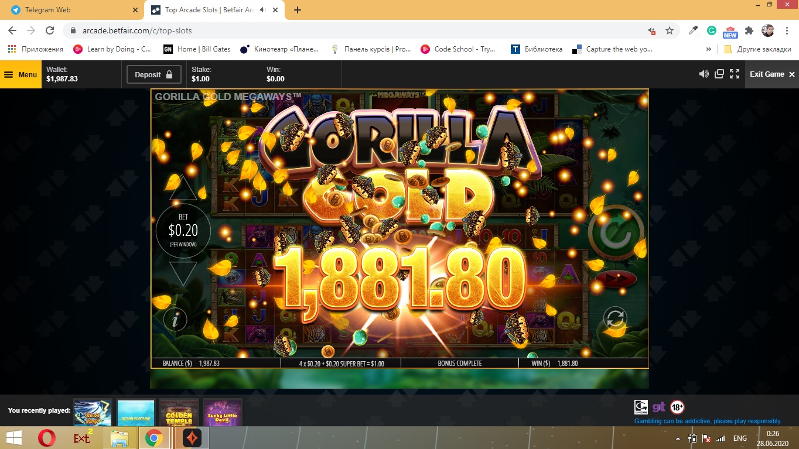Switch to Chrome in the taskbar
The image size is (799, 449).
(153, 438)
